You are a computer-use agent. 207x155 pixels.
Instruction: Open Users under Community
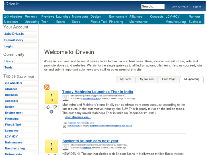(21, 61)
